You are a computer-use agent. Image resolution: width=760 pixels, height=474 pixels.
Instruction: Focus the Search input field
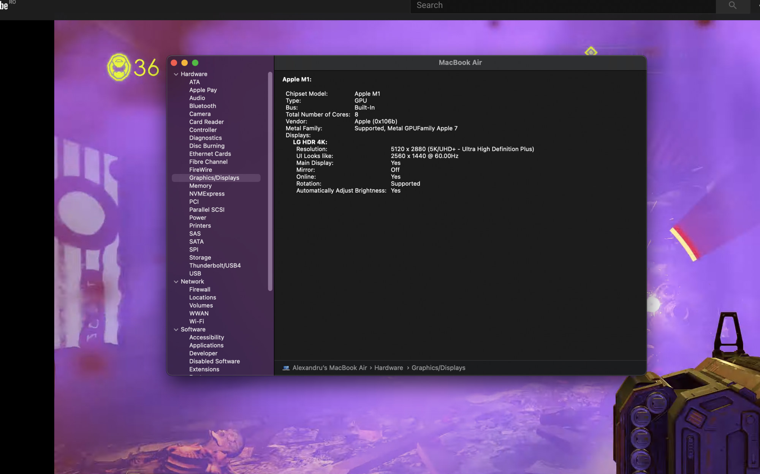(x=562, y=5)
